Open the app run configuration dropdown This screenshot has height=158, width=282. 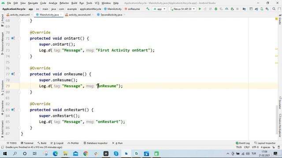[x=160, y=9]
